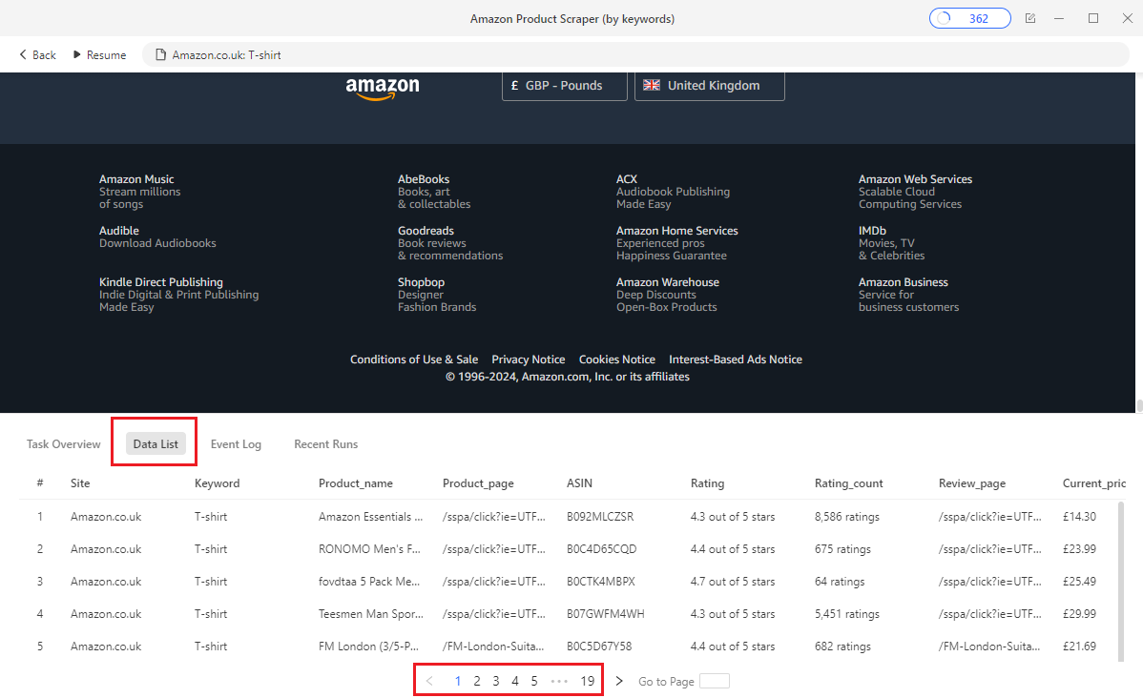1143x698 pixels.
Task: Switch to the Recent Runs tab
Action: pyautogui.click(x=326, y=443)
